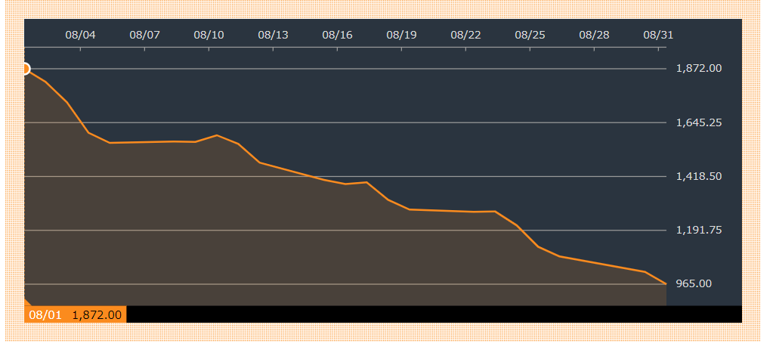
Task: Click the 08/10 date label
Action: click(x=209, y=35)
